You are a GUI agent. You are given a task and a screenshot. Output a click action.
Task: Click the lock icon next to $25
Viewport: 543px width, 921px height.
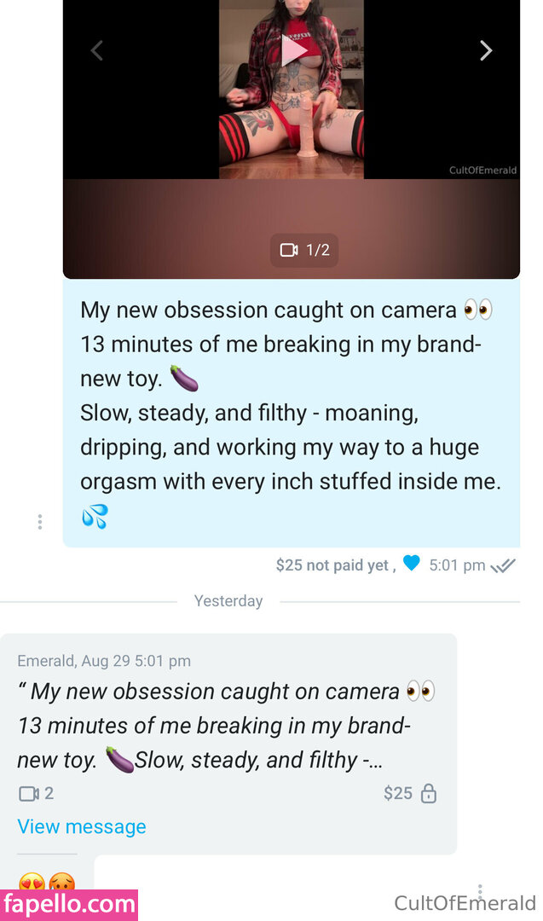pos(429,794)
